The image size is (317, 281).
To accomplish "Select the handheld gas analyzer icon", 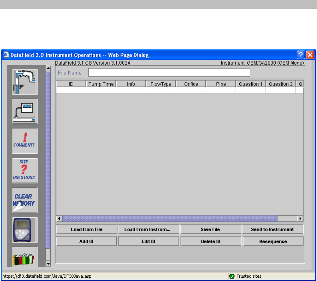I will coord(25,230).
